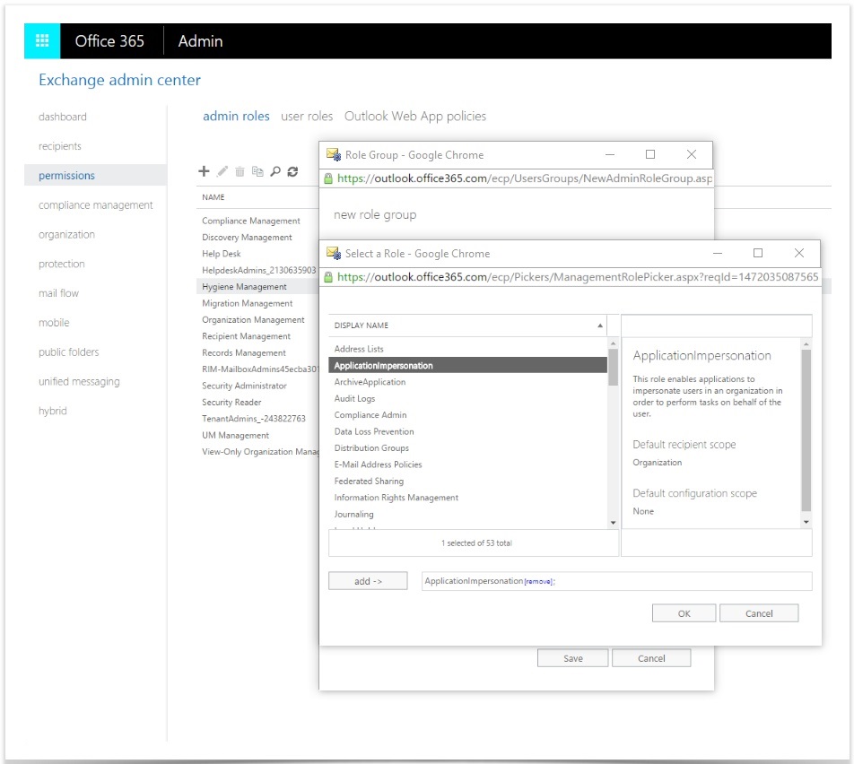
Task: Click the edit pencil icon in toolbar
Action: 222,171
